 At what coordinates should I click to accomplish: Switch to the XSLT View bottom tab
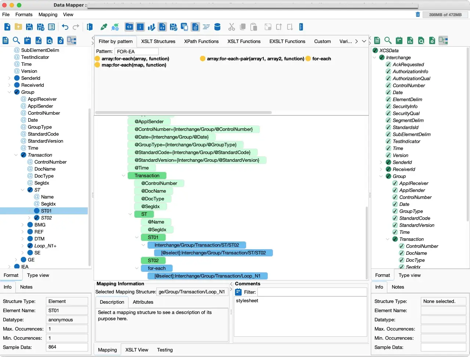tap(137, 350)
